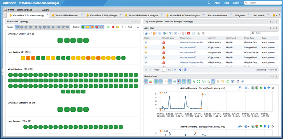
Task: Click the header Search box
Action: point(262,3)
